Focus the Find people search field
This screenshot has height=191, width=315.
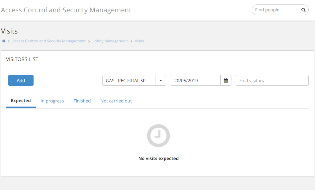[275, 10]
